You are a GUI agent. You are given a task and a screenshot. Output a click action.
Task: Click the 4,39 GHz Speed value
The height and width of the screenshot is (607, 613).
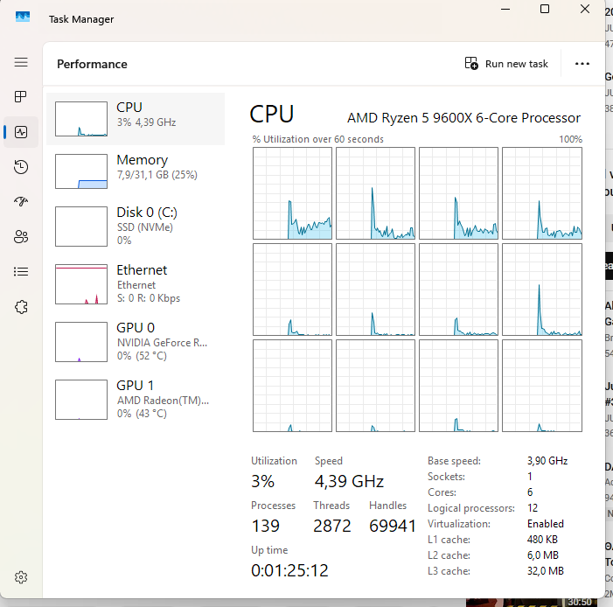click(x=349, y=481)
